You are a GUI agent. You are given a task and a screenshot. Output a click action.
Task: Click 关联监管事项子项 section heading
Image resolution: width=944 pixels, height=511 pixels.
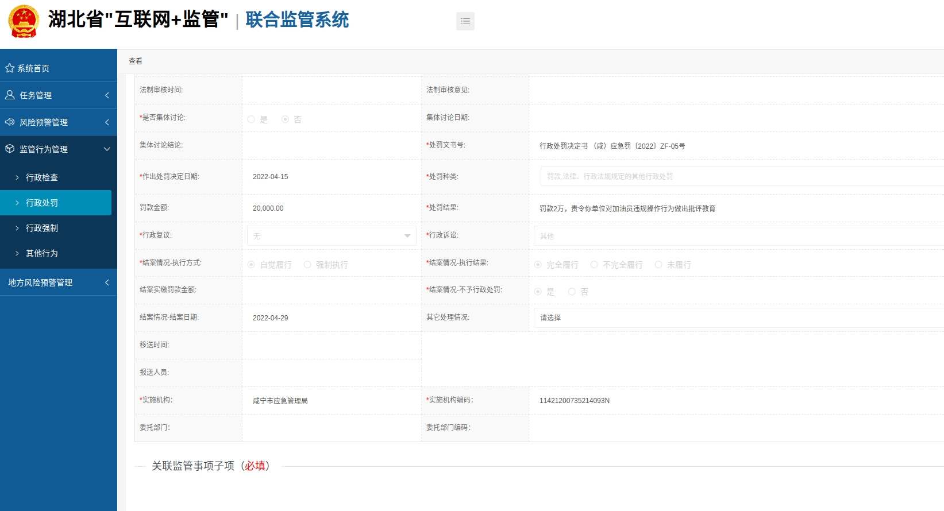pyautogui.click(x=211, y=466)
